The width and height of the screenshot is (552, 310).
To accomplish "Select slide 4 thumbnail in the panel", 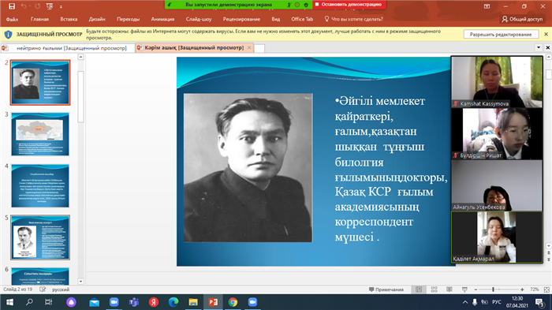I will (40, 185).
